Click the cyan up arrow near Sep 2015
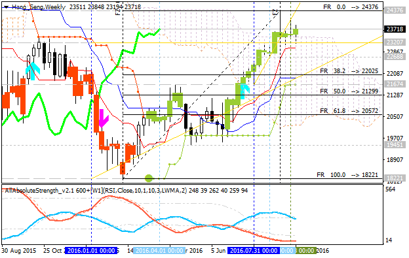 point(33,71)
